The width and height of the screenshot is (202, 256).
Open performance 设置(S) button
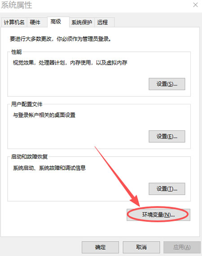tap(167, 84)
